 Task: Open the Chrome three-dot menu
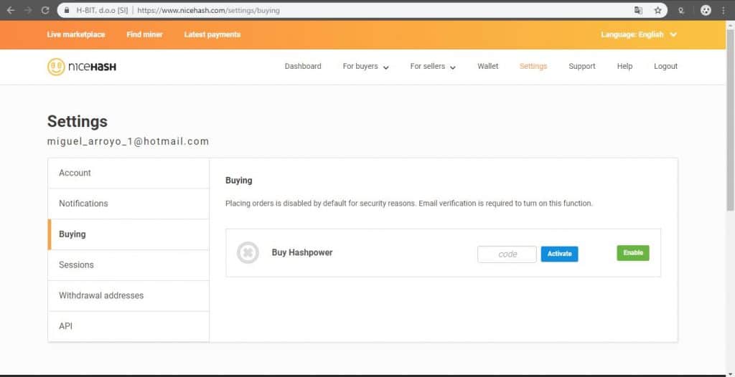(724, 10)
